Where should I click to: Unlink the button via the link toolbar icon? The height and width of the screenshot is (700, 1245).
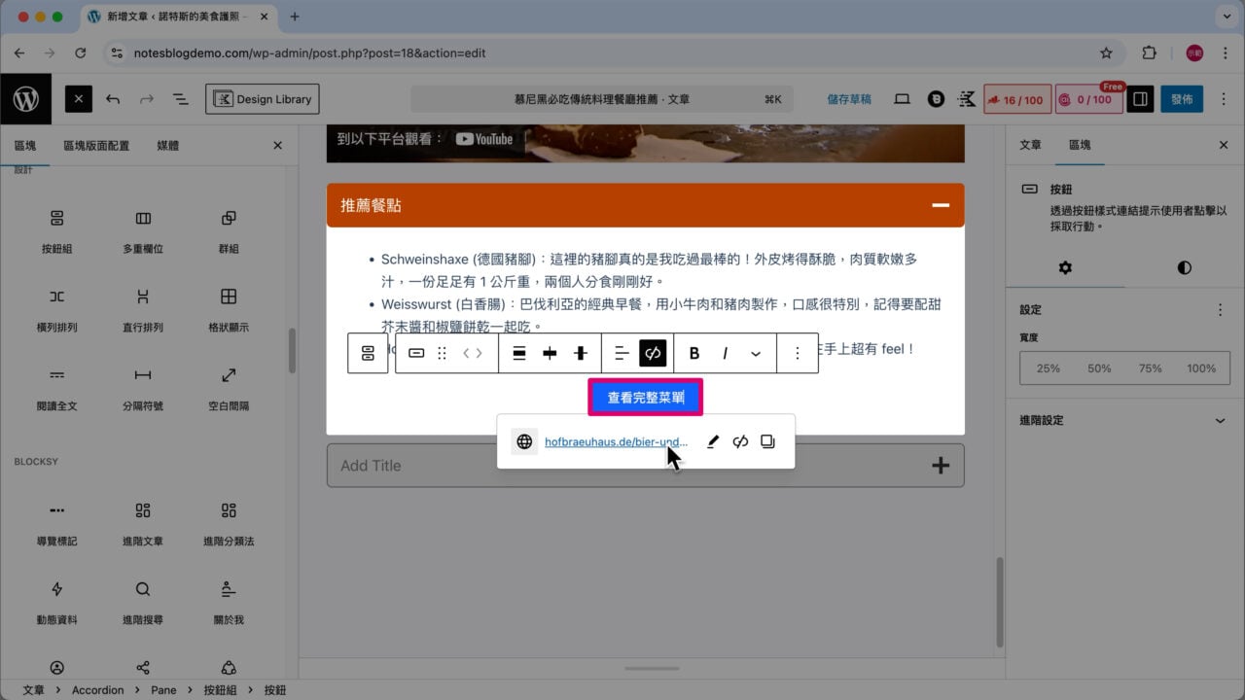740,441
